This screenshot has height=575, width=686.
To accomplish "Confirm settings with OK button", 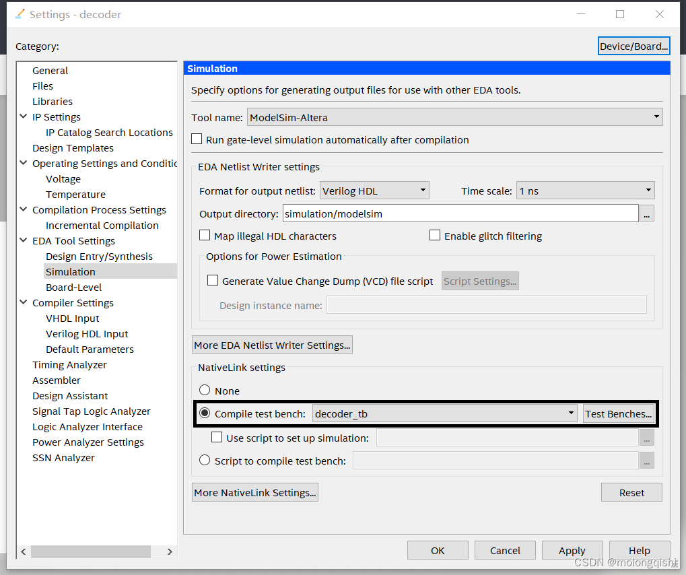I will pos(438,550).
